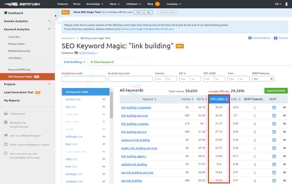Viewport: 292px width, 184px height.
Task: Open SERP snapshot for link building companies
Action: pyautogui.click(x=274, y=107)
